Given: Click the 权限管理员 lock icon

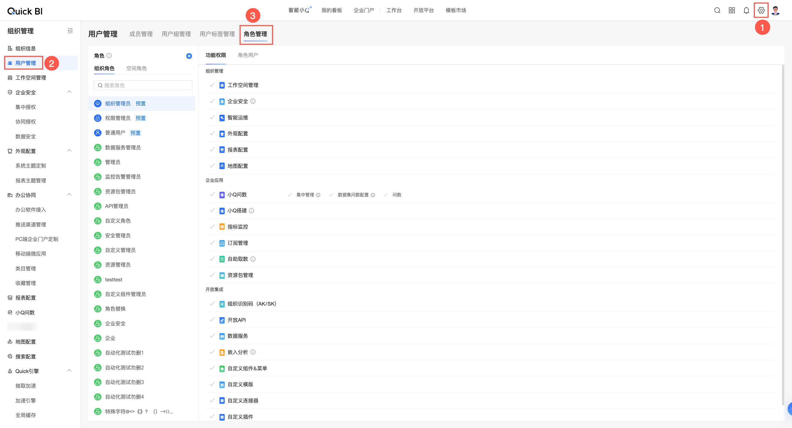Looking at the screenshot, I should click(97, 118).
